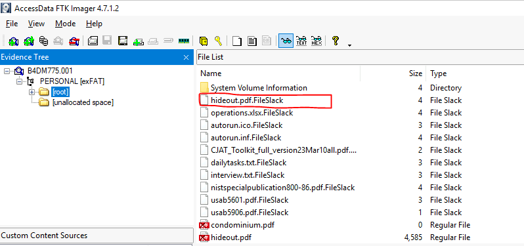Expand the [root] folder node
The width and height of the screenshot is (524, 246).
32,92
